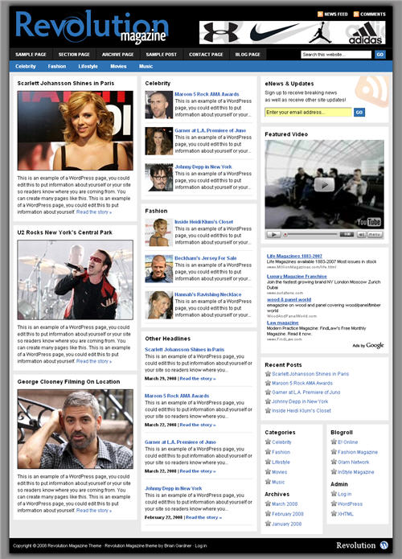
Task: Open January 2008 archive link
Action: coord(286,524)
